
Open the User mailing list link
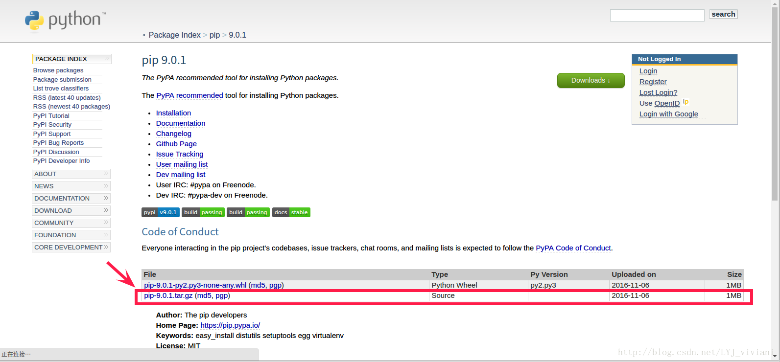coord(182,164)
